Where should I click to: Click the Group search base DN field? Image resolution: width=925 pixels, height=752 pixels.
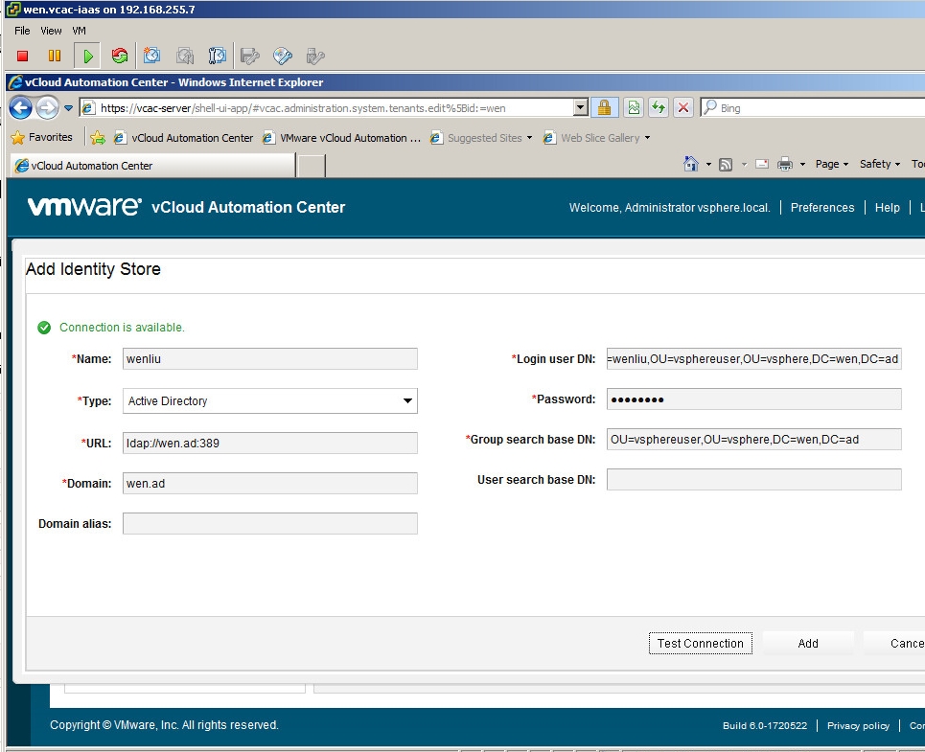(x=754, y=439)
